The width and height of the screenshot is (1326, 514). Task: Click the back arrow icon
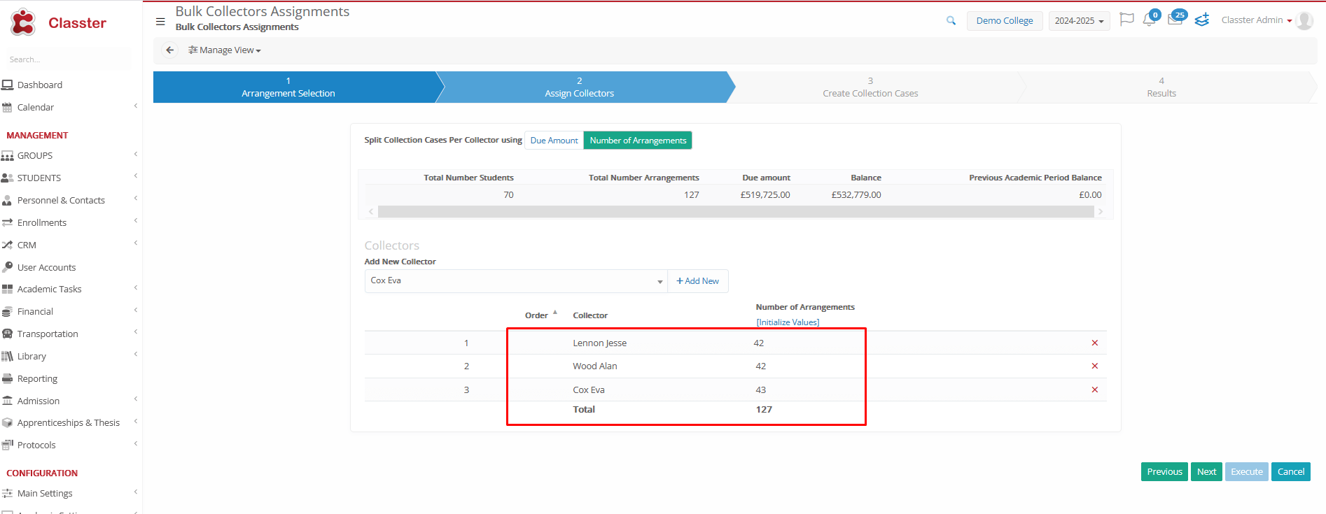pyautogui.click(x=169, y=50)
